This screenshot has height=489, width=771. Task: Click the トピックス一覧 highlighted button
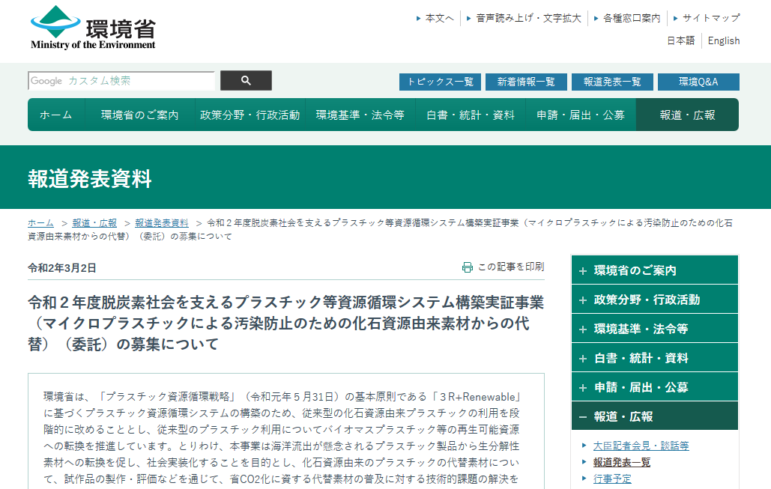[x=439, y=82]
